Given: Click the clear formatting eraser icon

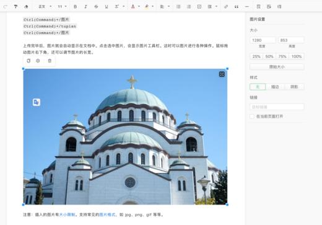Looking at the screenshot, I should pyautogui.click(x=26, y=7).
